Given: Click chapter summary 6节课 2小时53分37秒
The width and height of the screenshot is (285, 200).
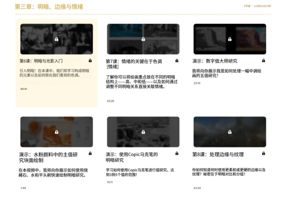Looking at the screenshot, I should click(x=257, y=6).
